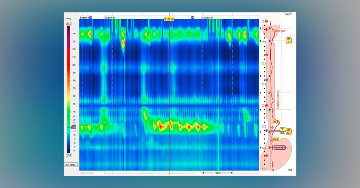
Task: Select the PIP 38.0 marker label
Action: (282, 130)
